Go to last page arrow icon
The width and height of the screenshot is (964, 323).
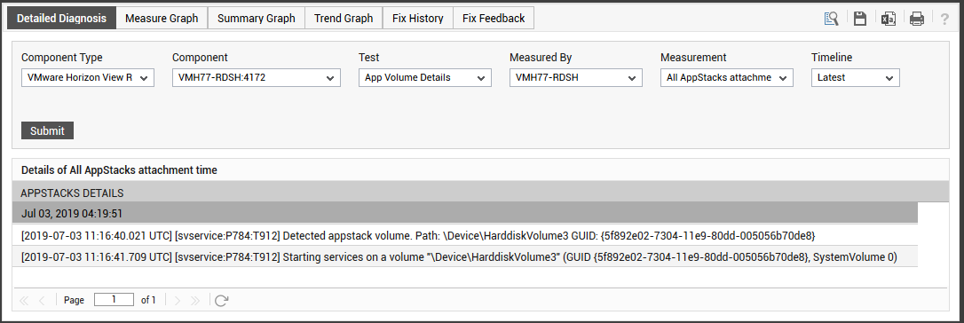click(x=195, y=300)
